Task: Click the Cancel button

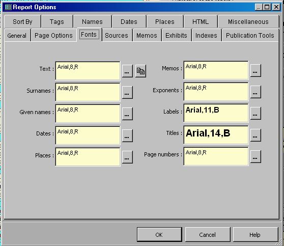Action: click(207, 235)
